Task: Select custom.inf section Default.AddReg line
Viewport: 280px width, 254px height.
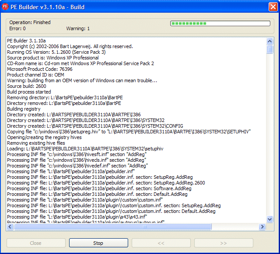Action: (x=111, y=211)
